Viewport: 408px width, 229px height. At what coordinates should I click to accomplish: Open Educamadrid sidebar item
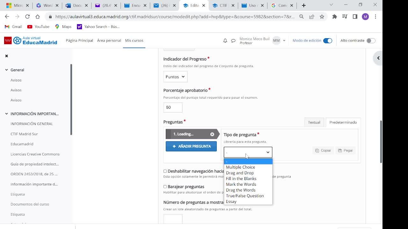[22, 144]
